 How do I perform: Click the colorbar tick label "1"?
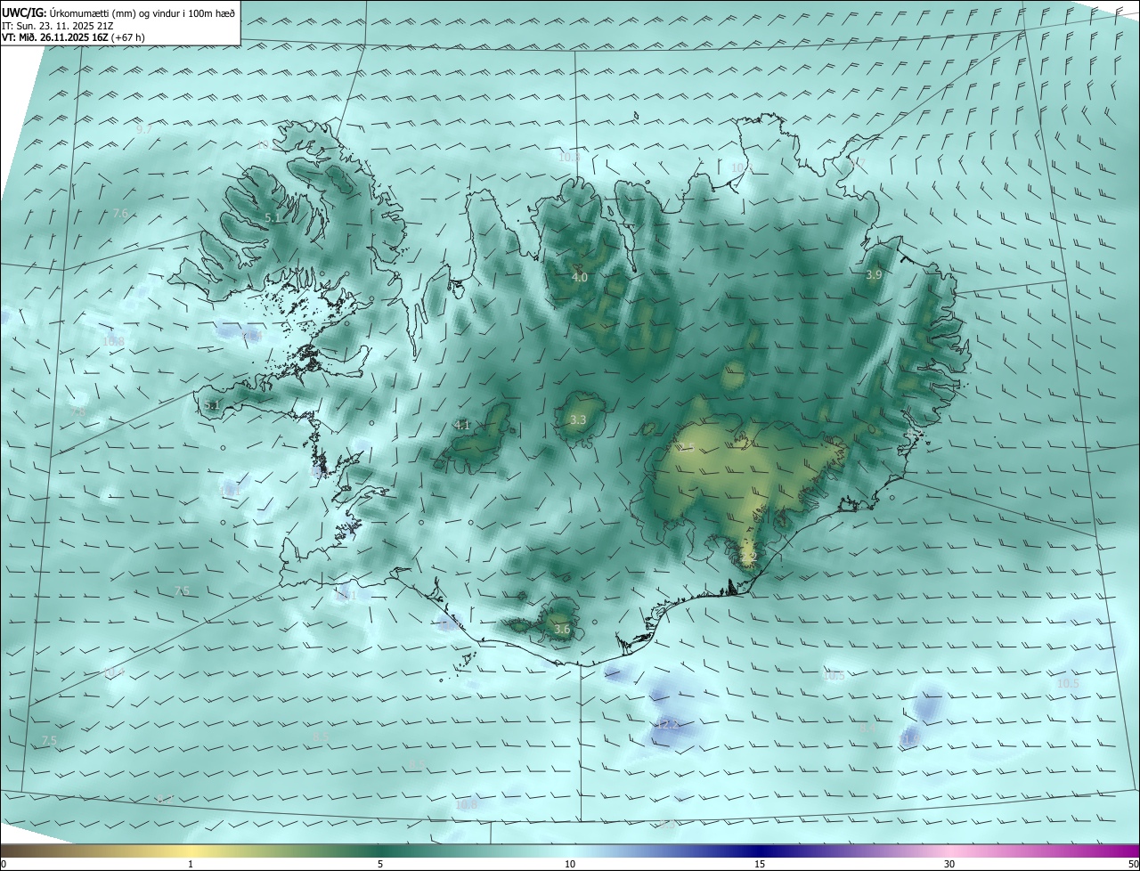tap(191, 864)
